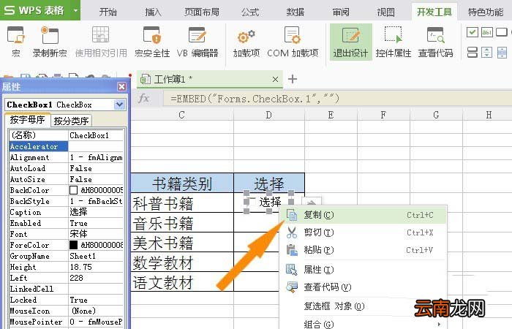The height and width of the screenshot is (329, 512).
Task: Select column F header
Action: tap(384, 115)
